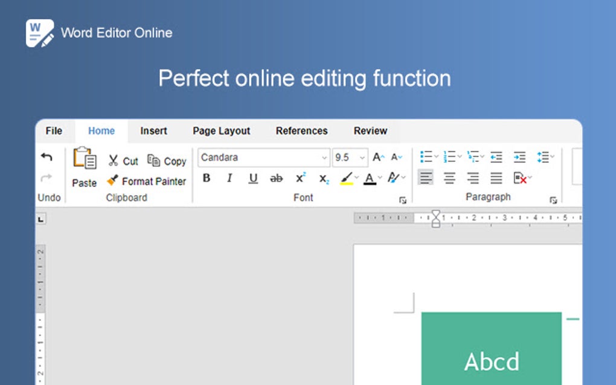The width and height of the screenshot is (616, 385).
Task: Toggle Subscript formatting
Action: point(324,179)
